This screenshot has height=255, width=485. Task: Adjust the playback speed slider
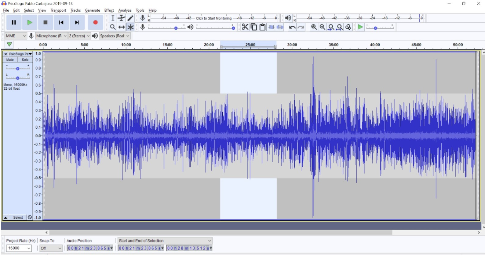tap(380, 27)
